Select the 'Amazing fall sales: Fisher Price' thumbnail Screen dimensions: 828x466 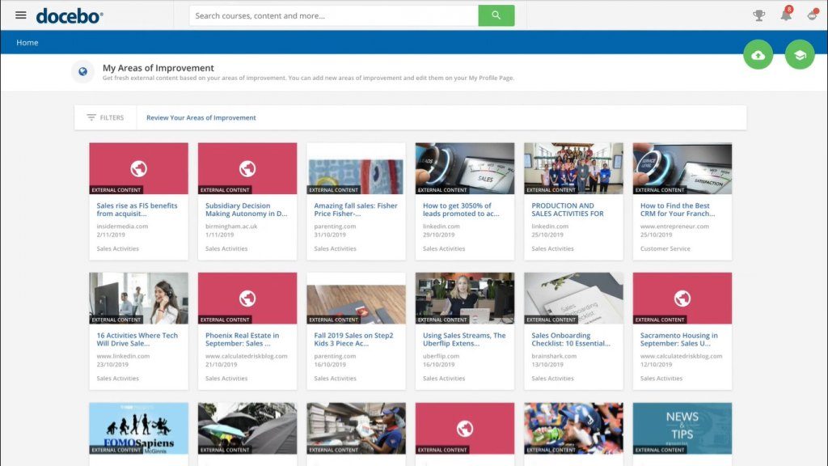[356, 168]
